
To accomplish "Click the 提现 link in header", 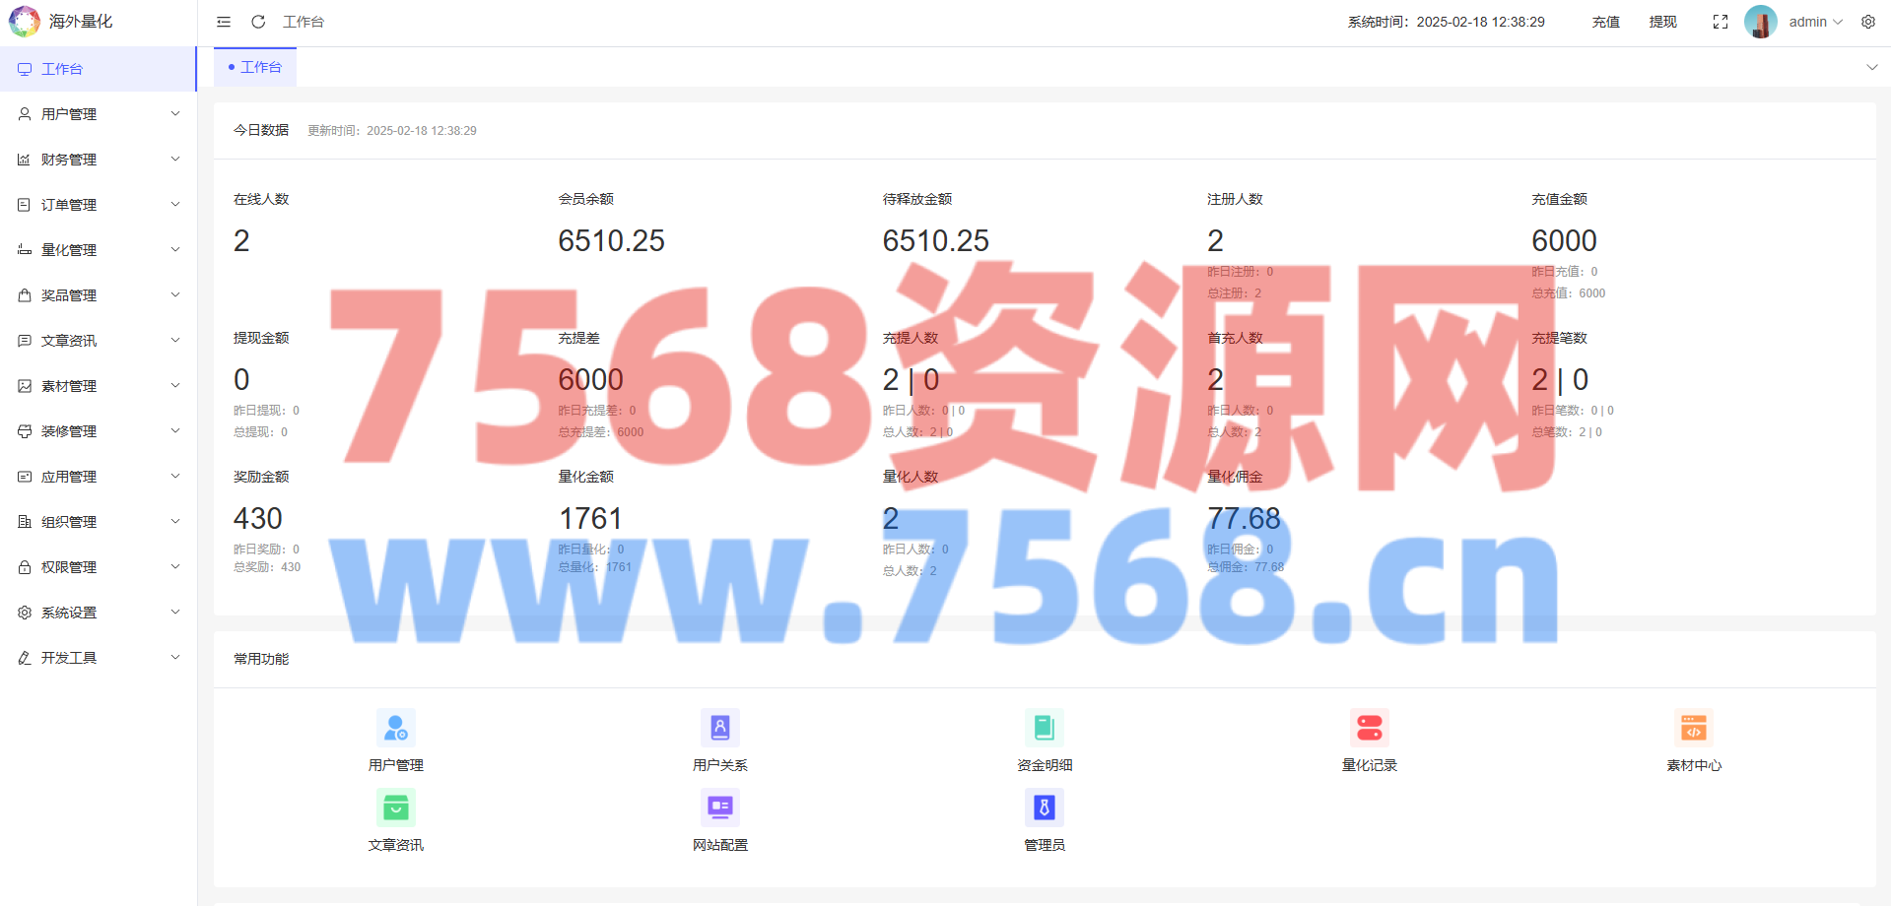I will pyautogui.click(x=1662, y=22).
